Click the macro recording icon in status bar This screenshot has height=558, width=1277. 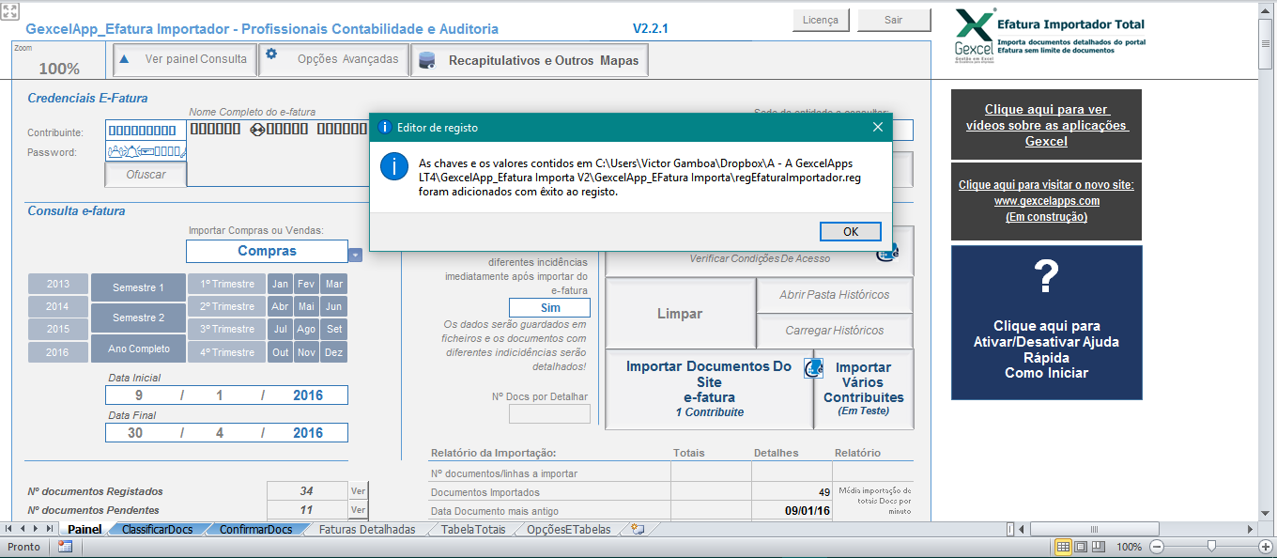tap(65, 547)
